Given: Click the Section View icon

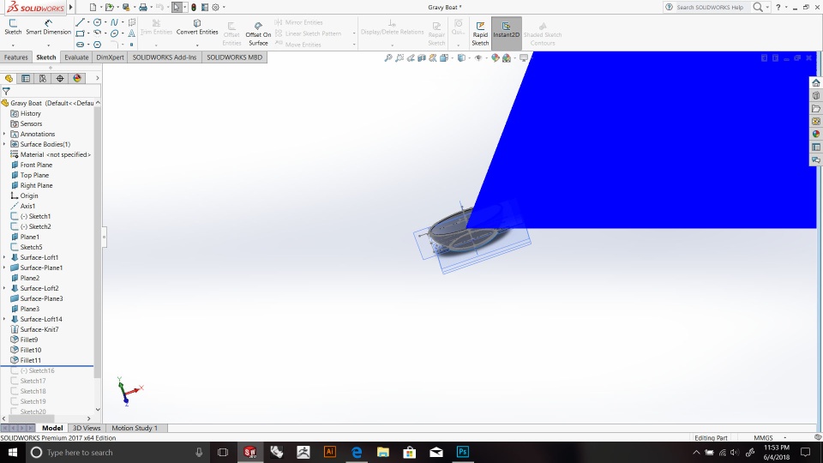Looking at the screenshot, I should pos(422,57).
